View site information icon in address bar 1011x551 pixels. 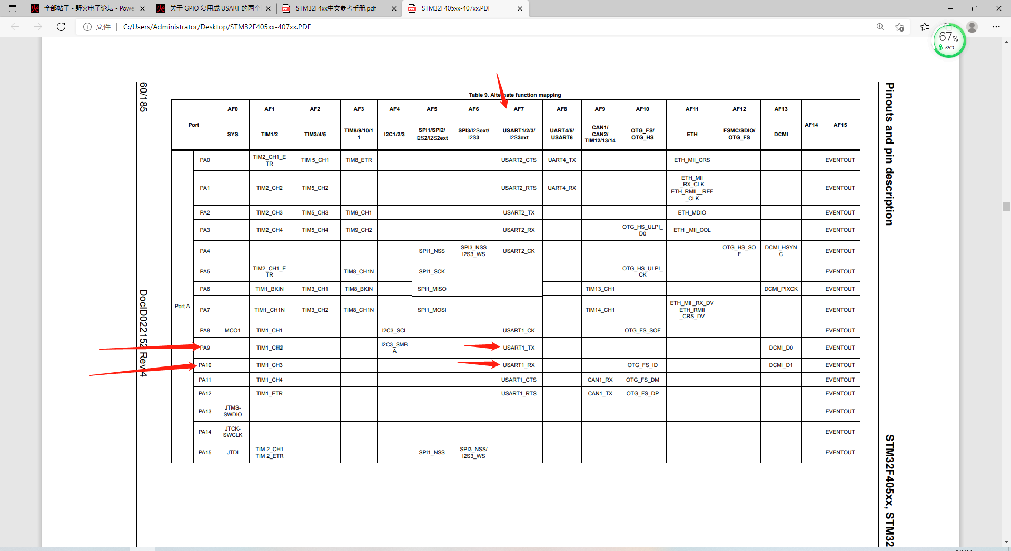pos(87,27)
